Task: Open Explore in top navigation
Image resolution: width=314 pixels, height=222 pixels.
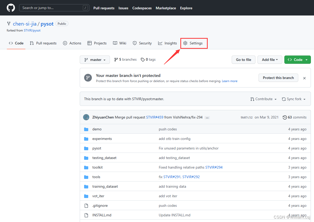Action: (186, 8)
